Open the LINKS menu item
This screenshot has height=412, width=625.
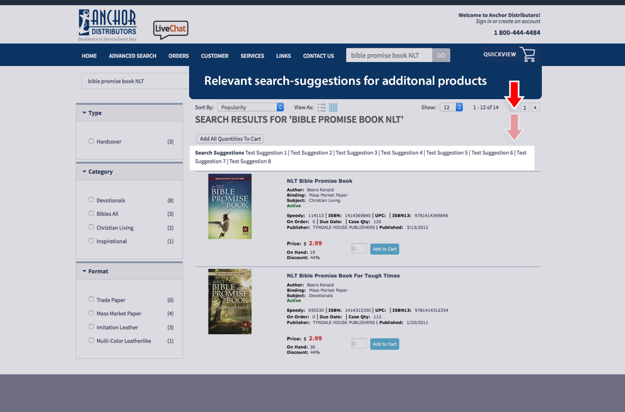(x=283, y=56)
